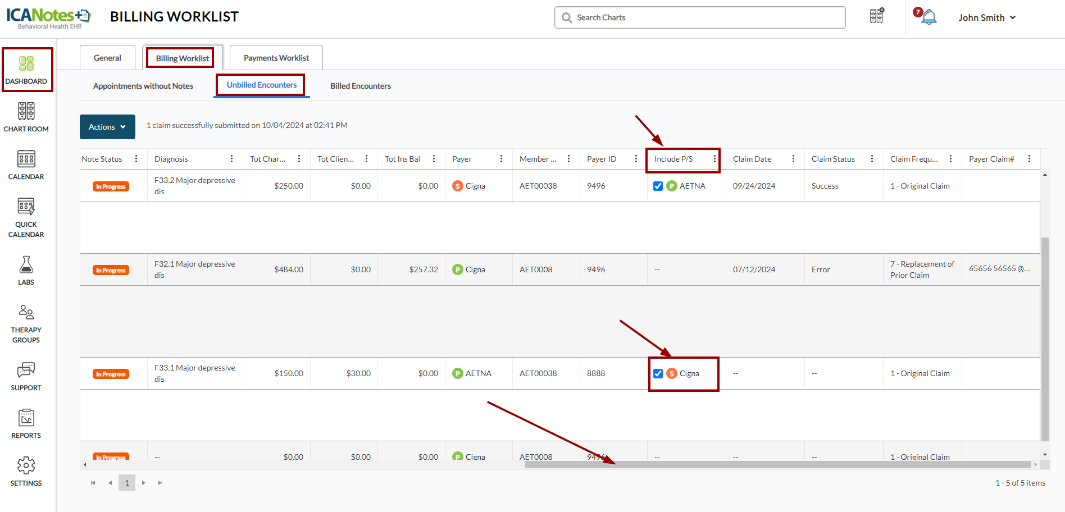Go to Labs in the sidebar
The image size is (1065, 512).
(26, 270)
